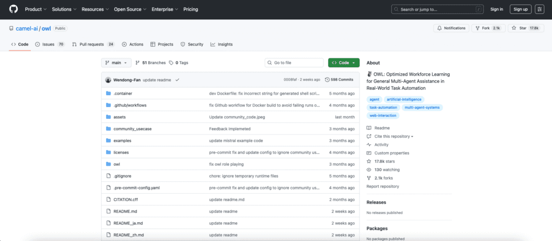Screen dimensions: 552x241
Task: Click the Wendong-Fan avatar image
Action: click(x=108, y=80)
